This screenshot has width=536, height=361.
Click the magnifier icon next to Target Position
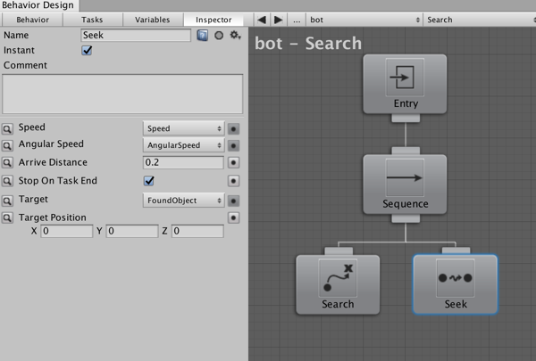tap(7, 217)
